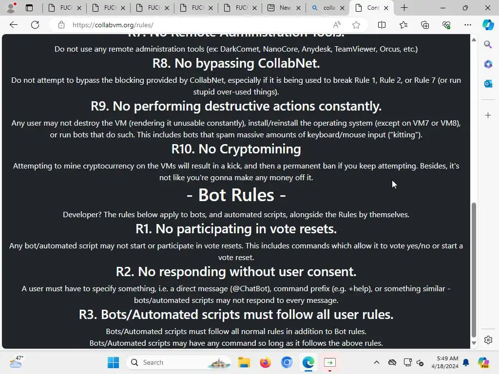Image resolution: width=499 pixels, height=374 pixels.
Task: View site information lock icon
Action: pos(61,25)
